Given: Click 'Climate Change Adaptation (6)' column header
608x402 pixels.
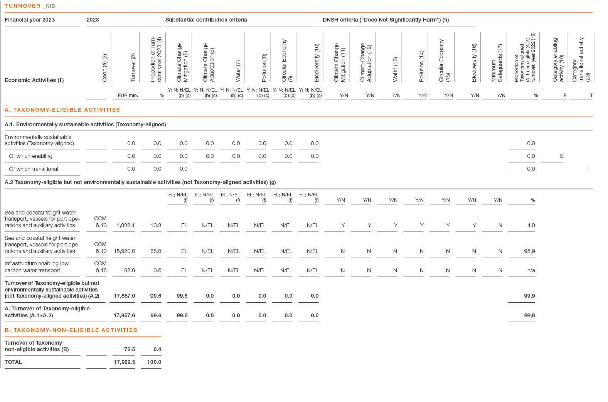Looking at the screenshot, I should pyautogui.click(x=209, y=62).
